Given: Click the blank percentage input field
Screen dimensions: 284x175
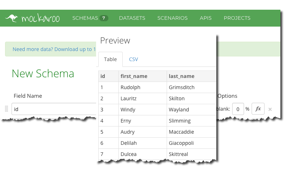Looking at the screenshot, I should pyautogui.click(x=238, y=109).
